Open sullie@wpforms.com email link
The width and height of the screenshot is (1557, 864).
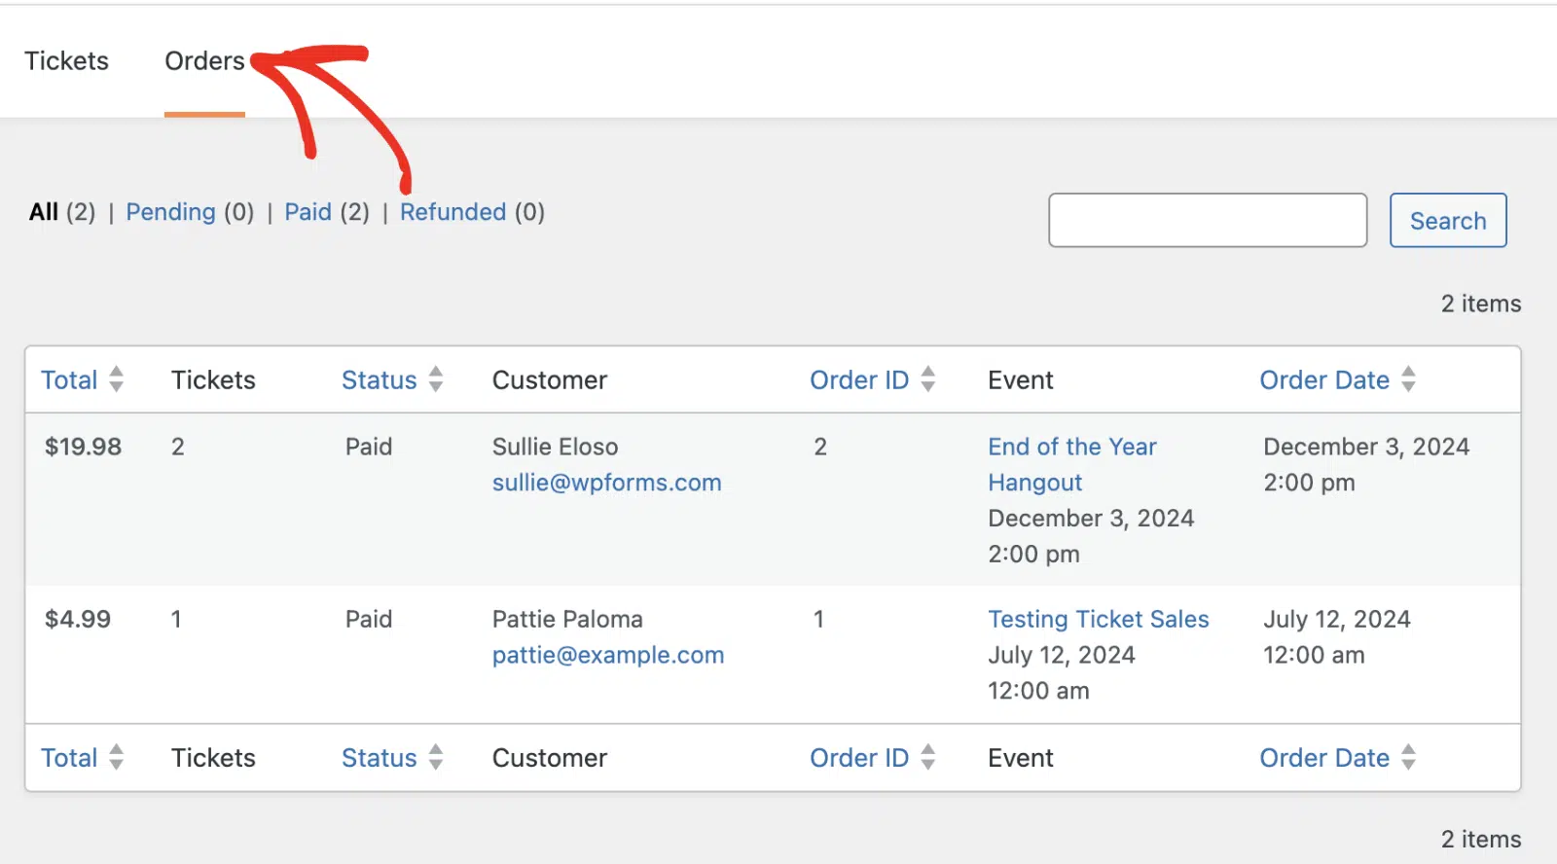coord(606,483)
